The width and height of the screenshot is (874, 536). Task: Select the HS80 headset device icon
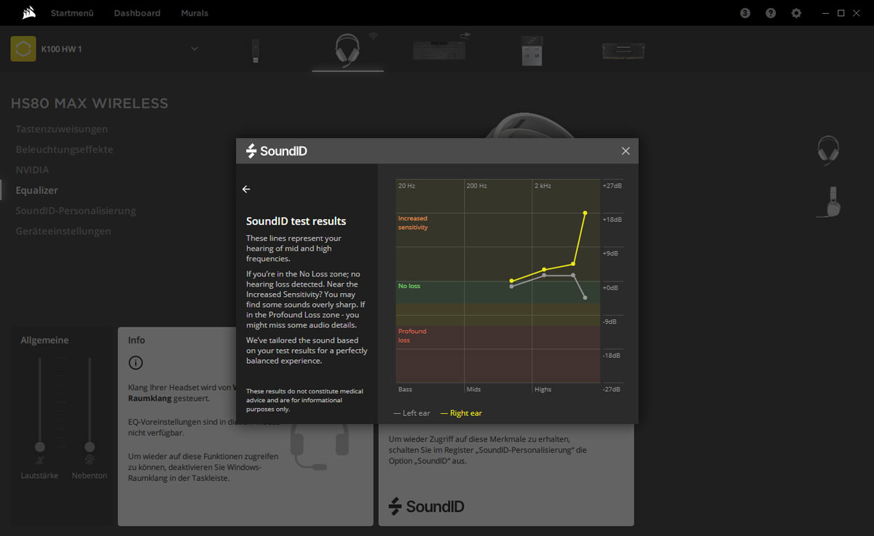point(347,50)
